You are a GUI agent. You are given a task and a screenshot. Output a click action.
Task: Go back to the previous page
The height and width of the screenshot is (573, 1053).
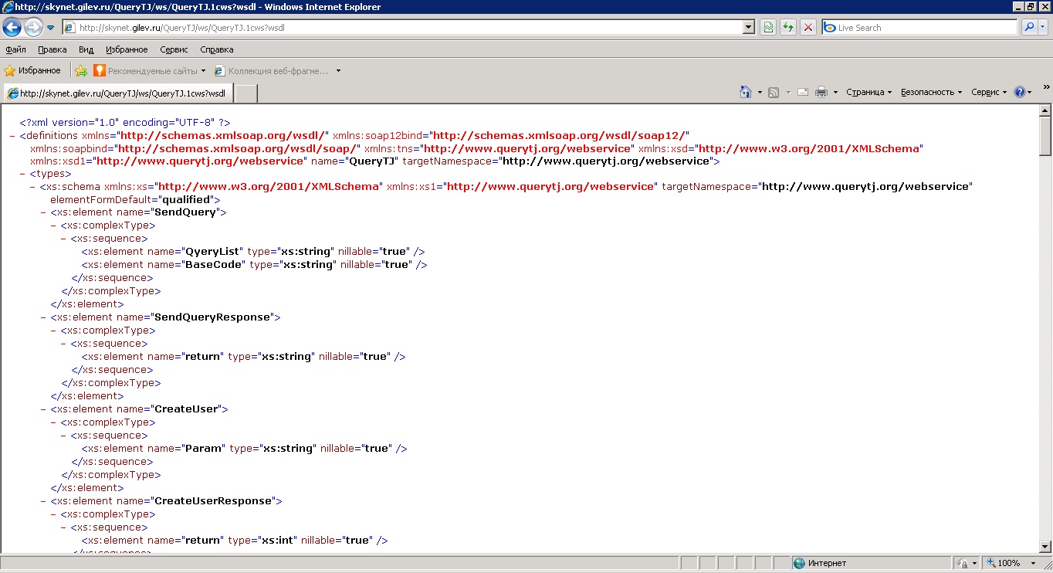pyautogui.click(x=12, y=28)
